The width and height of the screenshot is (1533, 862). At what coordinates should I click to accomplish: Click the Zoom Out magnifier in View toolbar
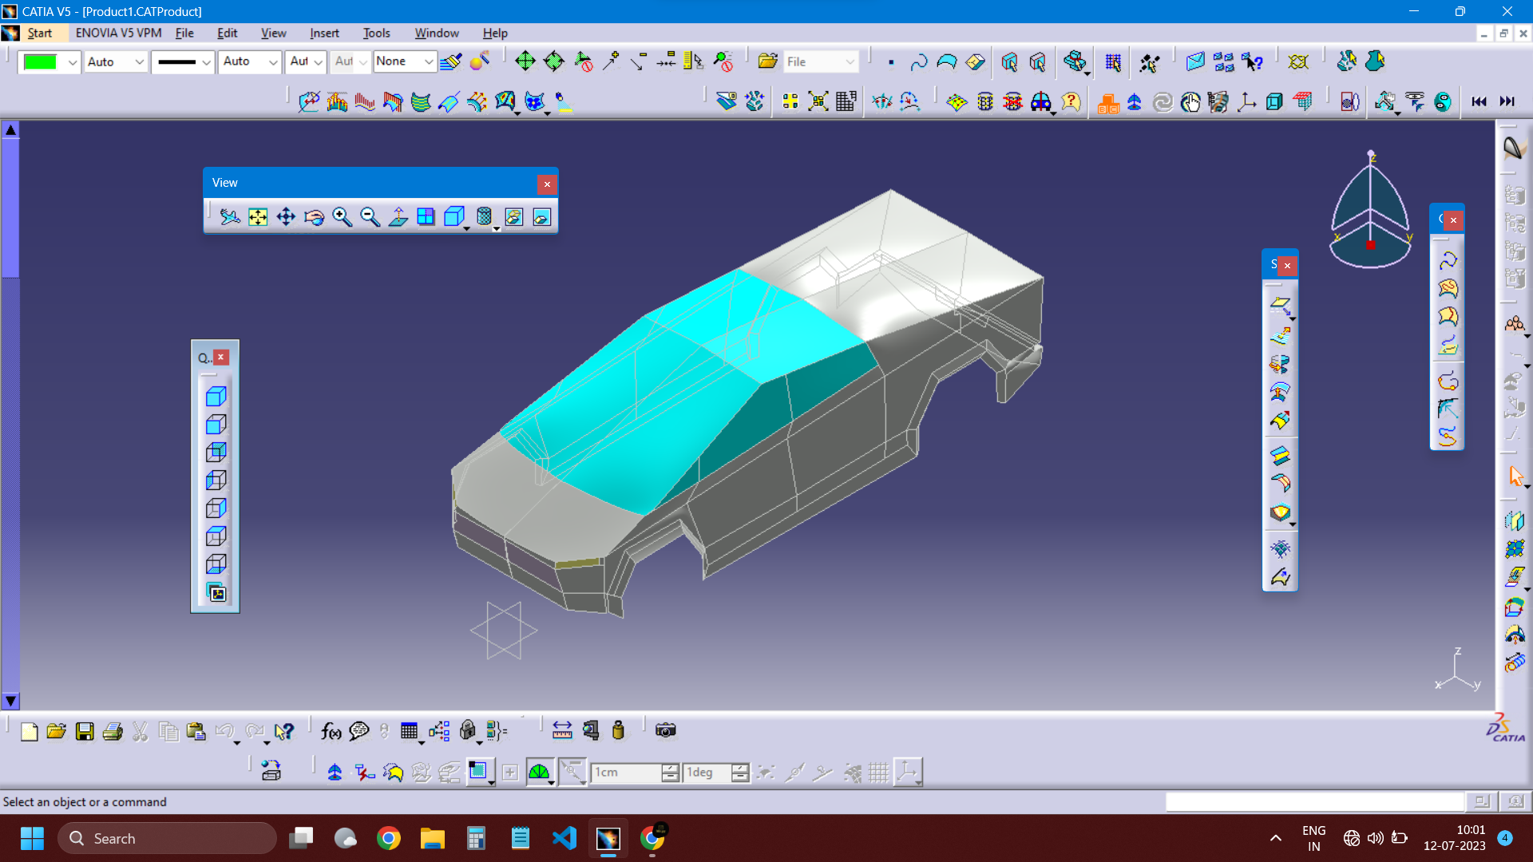369,216
